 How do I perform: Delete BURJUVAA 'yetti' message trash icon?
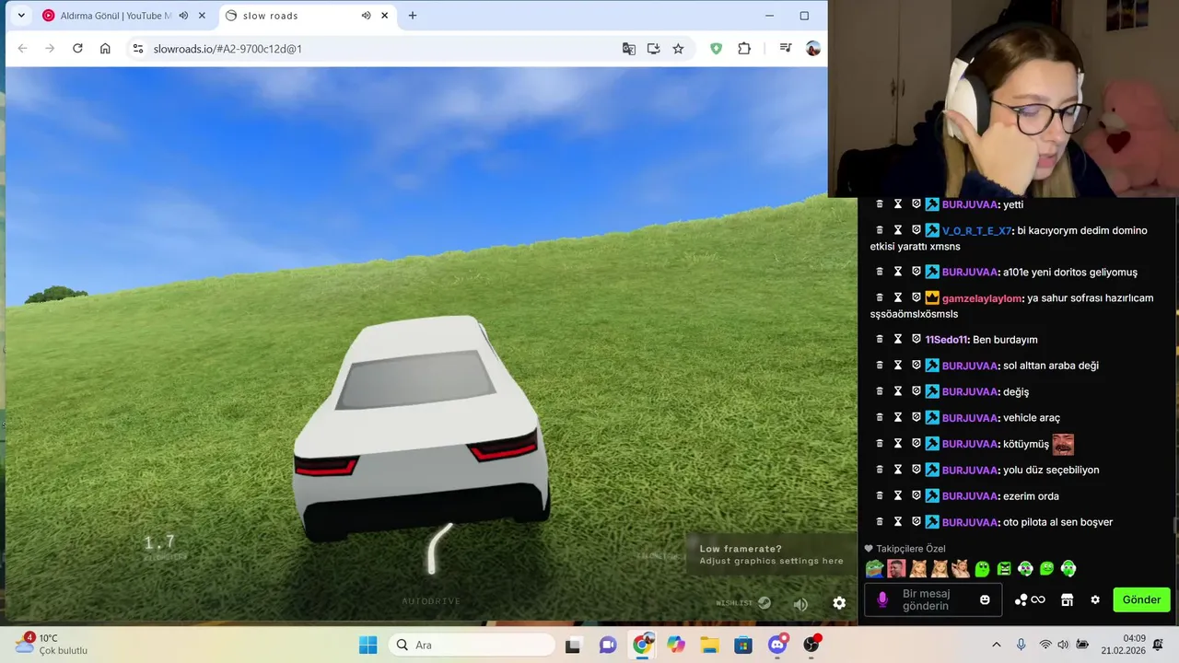pyautogui.click(x=880, y=204)
